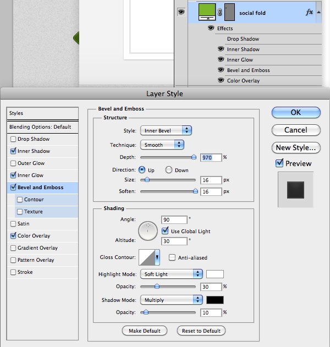Collapse effects list with the arrow beside fx
This screenshot has width=330, height=347.
pos(318,12)
